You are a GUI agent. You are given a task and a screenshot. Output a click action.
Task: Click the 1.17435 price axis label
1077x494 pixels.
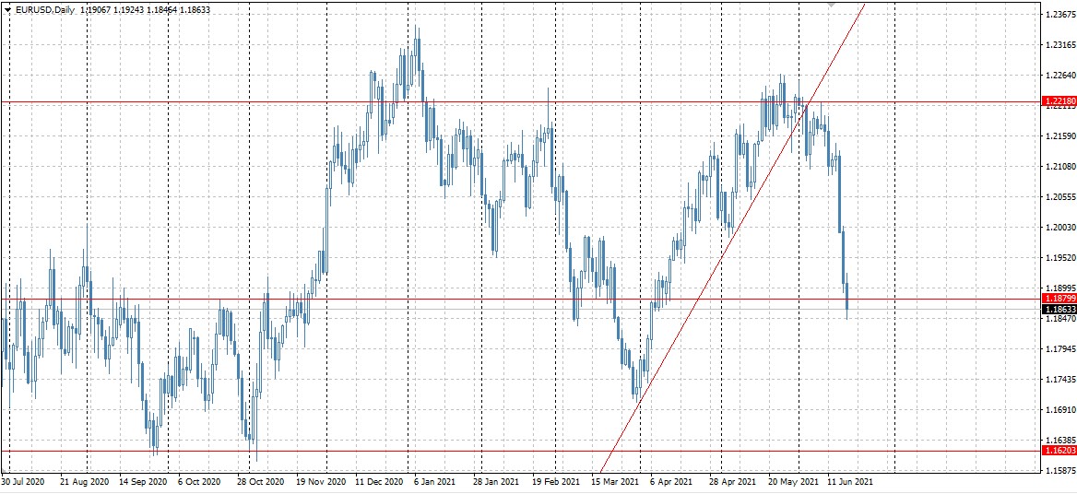tap(1060, 380)
